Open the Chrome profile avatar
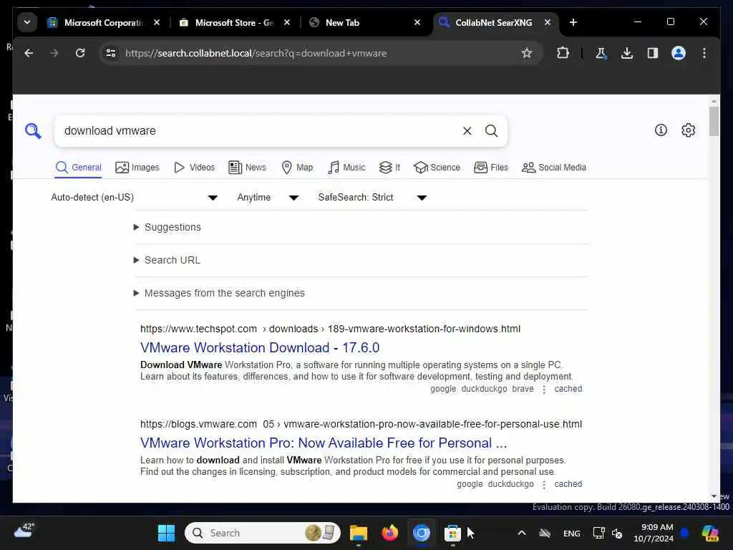 pos(679,53)
